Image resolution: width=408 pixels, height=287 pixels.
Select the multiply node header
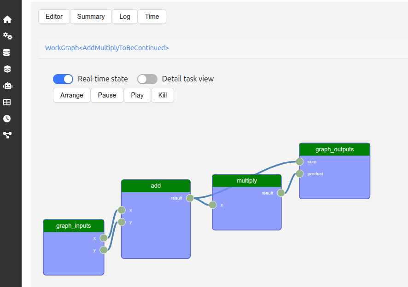click(247, 181)
